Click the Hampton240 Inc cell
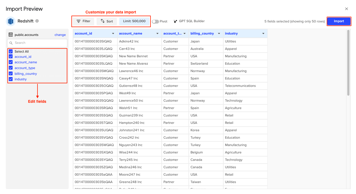The image size is (356, 194). pos(139,123)
